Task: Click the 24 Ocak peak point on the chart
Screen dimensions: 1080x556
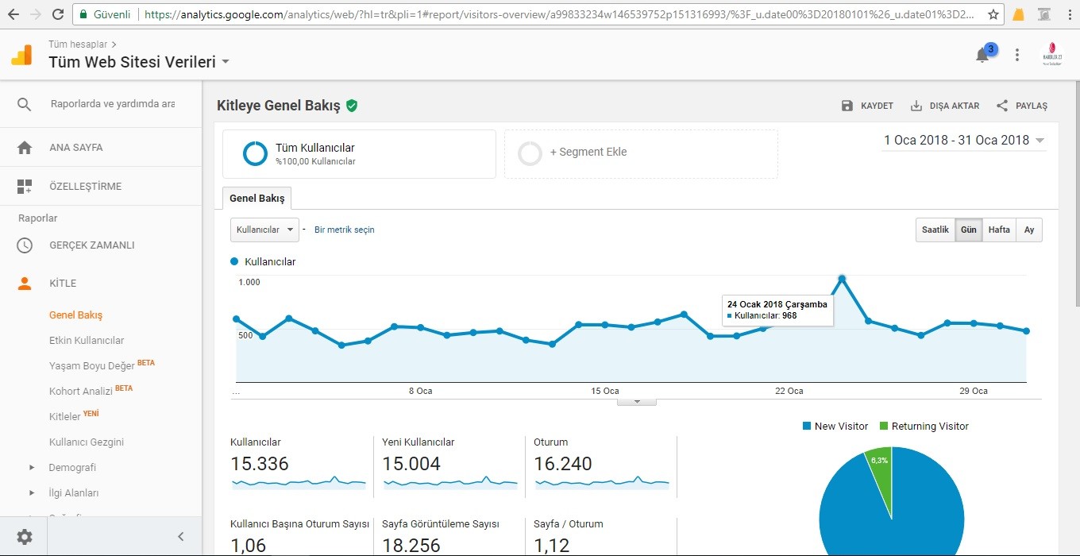Action: point(842,279)
